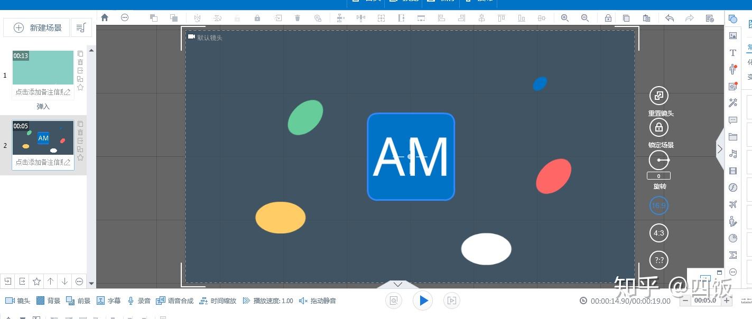Image resolution: width=752 pixels, height=319 pixels.
Task: Open the airplane icon panel in sidebar
Action: (733, 204)
